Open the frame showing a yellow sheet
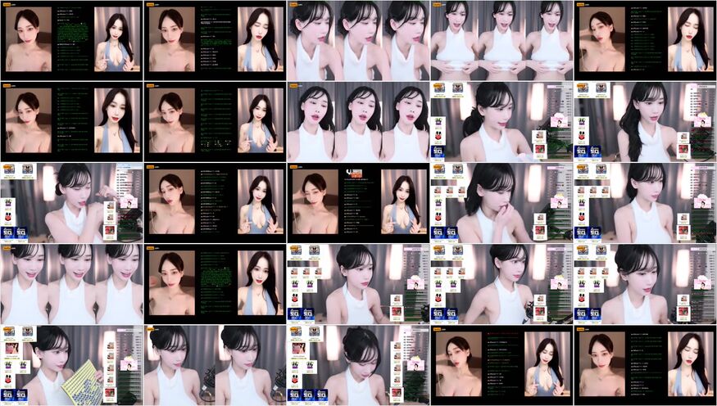The image size is (717, 406). [71, 365]
